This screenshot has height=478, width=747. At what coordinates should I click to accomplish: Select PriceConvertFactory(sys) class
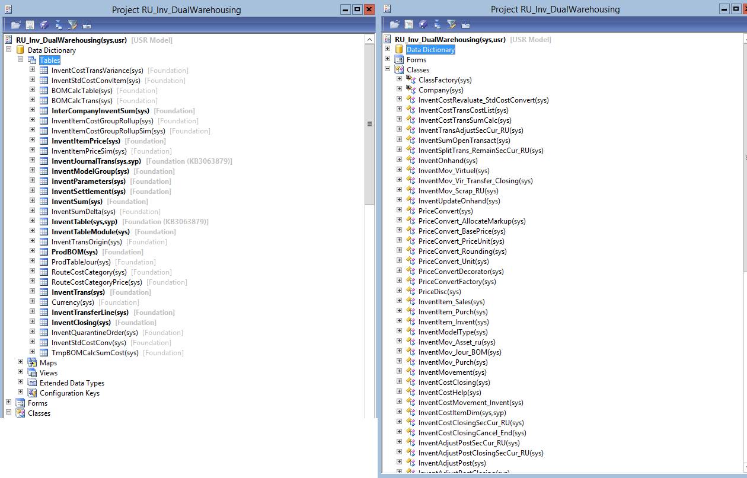tap(457, 282)
